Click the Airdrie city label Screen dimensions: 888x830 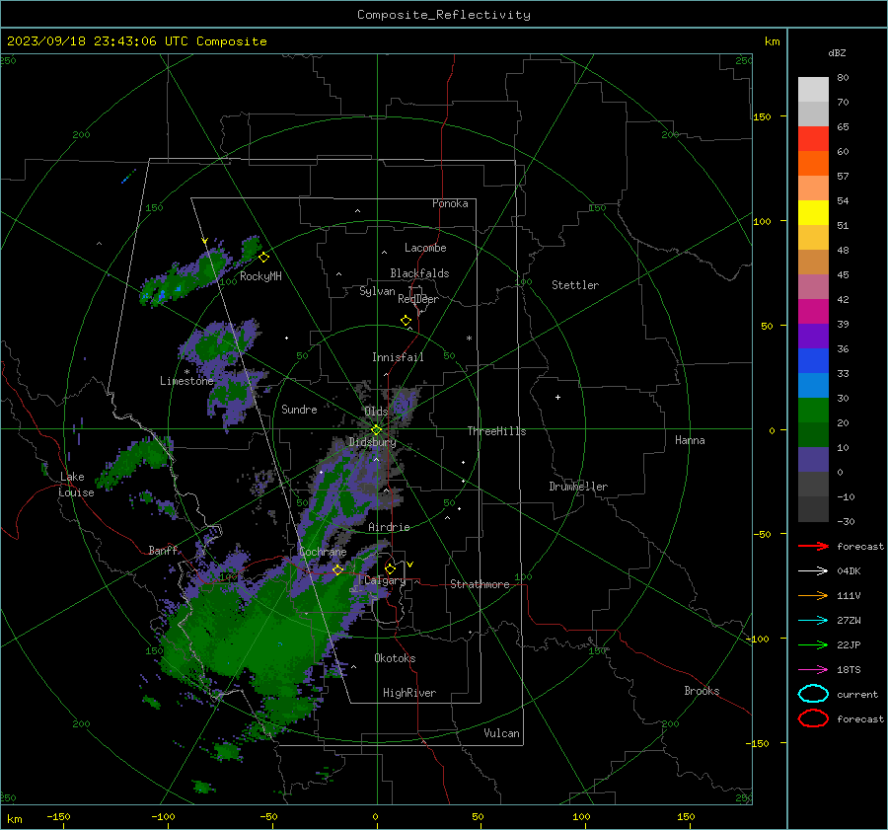[x=389, y=527]
